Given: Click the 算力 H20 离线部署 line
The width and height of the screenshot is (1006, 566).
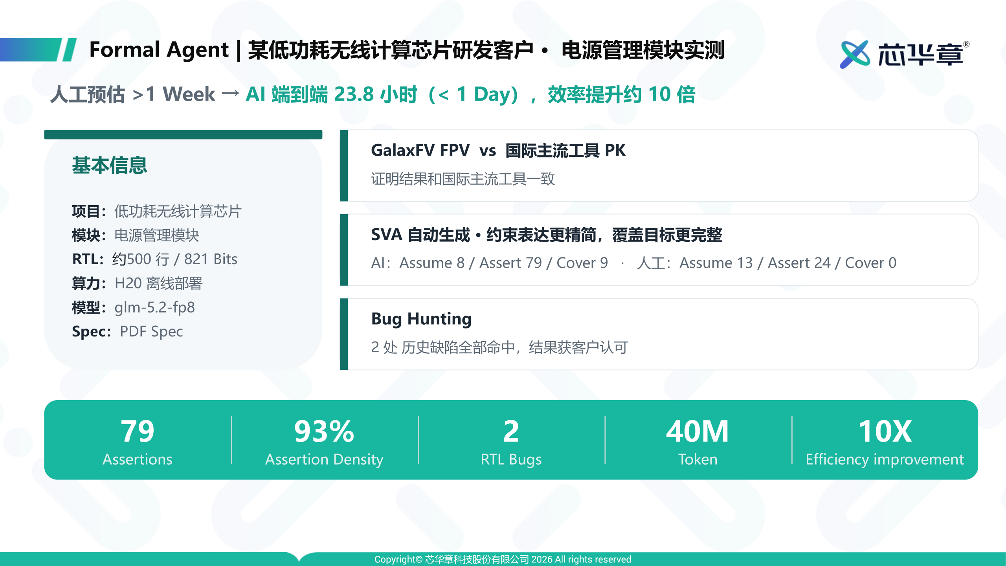Looking at the screenshot, I should point(137,283).
